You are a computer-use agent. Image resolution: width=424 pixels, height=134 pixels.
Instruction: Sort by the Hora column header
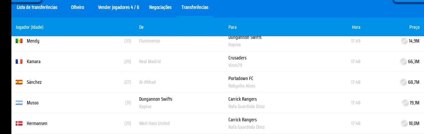coord(356,27)
